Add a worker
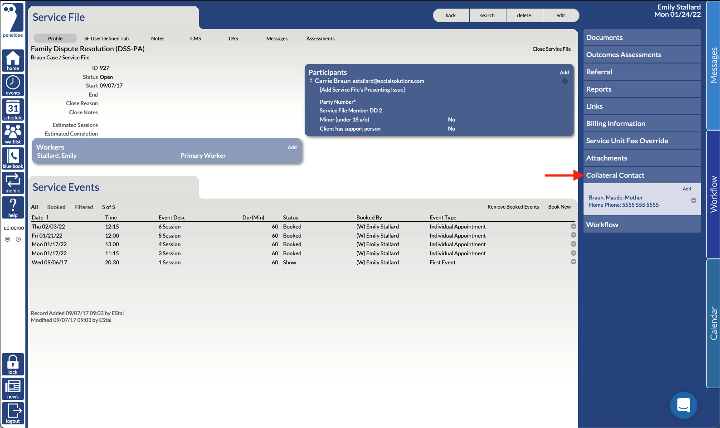 point(292,147)
